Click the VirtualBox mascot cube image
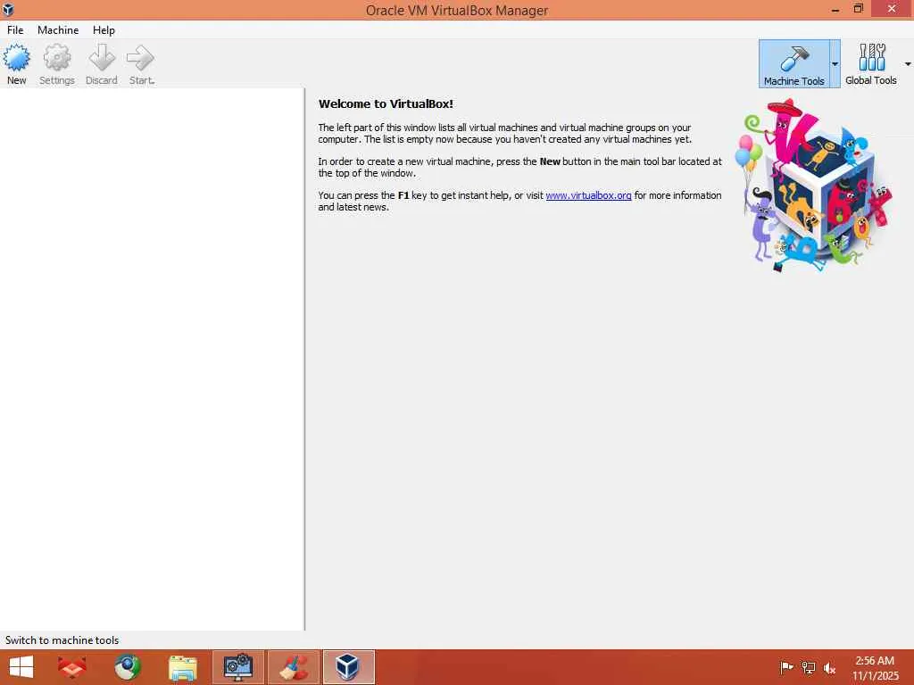Screen dimensions: 914x685 click(x=816, y=186)
